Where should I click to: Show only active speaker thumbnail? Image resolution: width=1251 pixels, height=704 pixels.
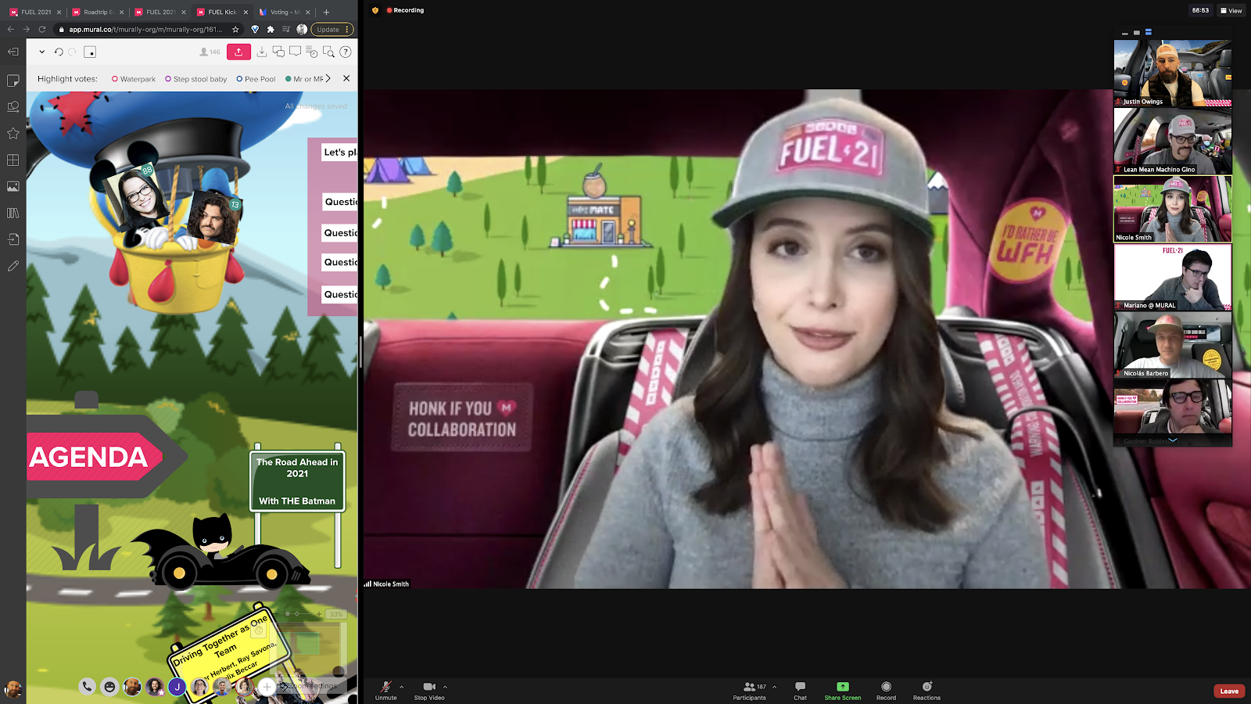point(1137,33)
